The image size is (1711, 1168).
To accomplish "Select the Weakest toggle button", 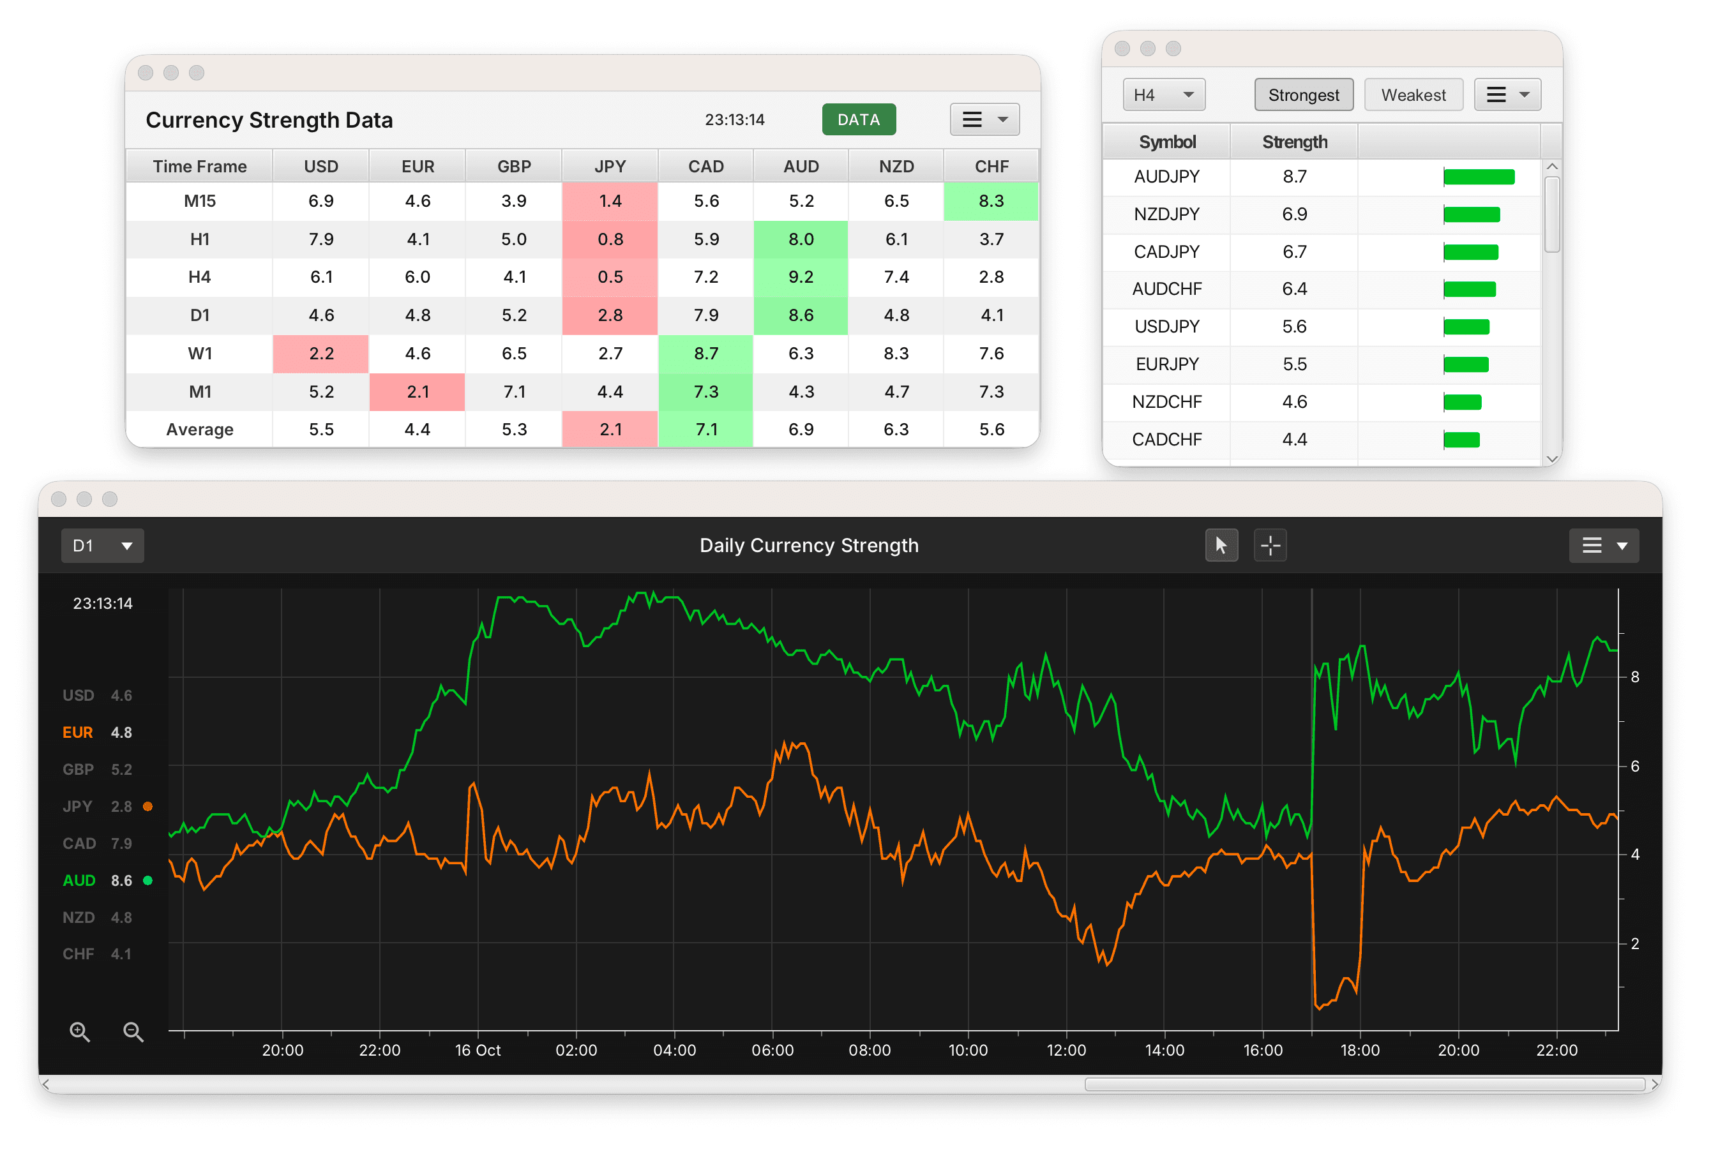I will 1413,95.
